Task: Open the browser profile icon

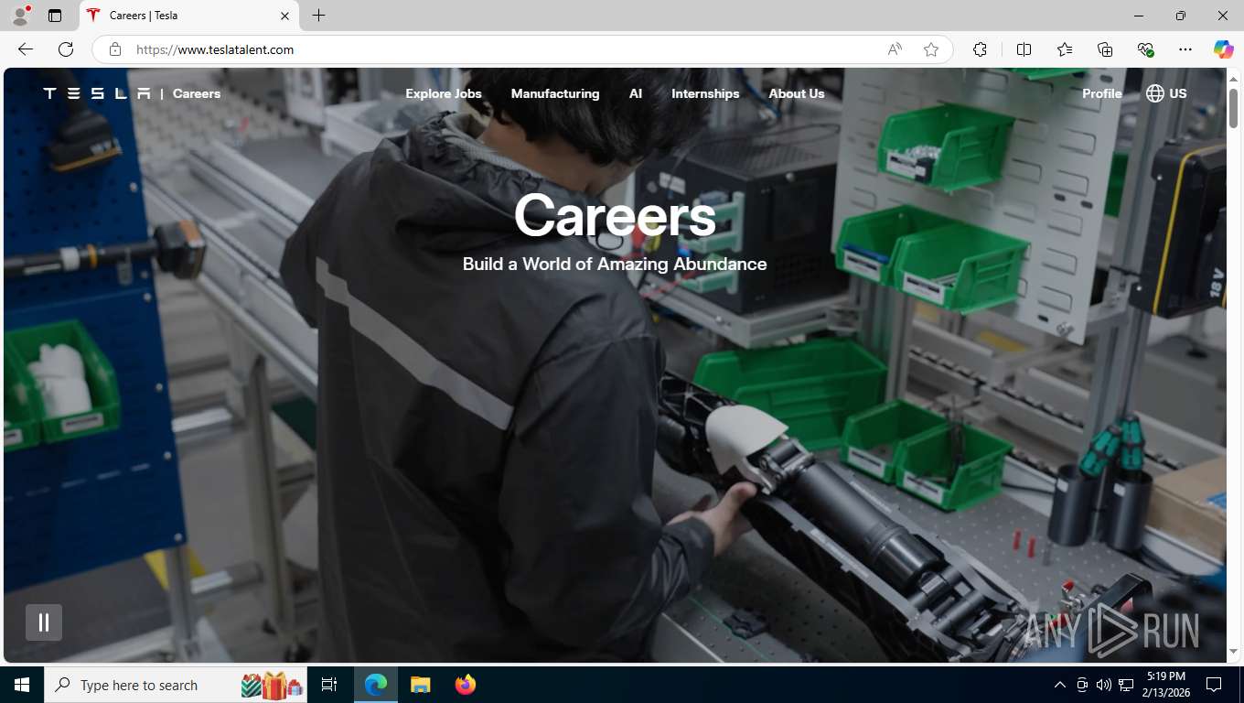Action: (20, 16)
